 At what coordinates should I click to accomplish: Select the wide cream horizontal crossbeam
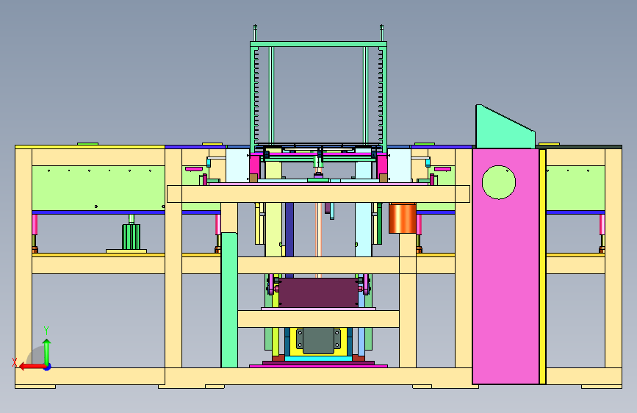coord(319,194)
